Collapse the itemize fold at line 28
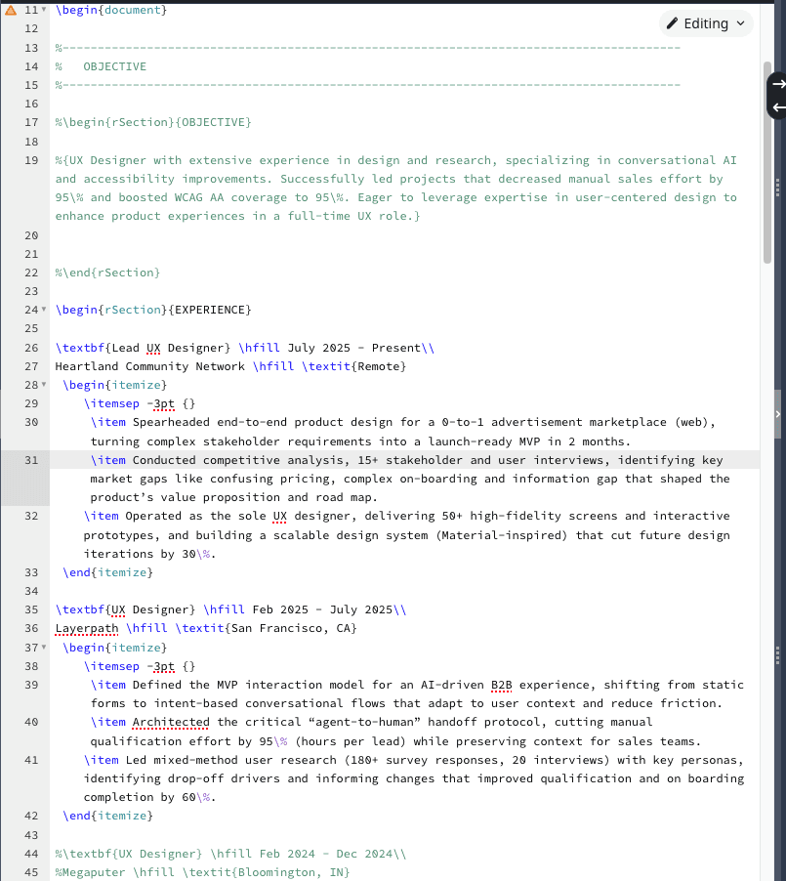Screen dimensions: 786x881 [x=43, y=385]
